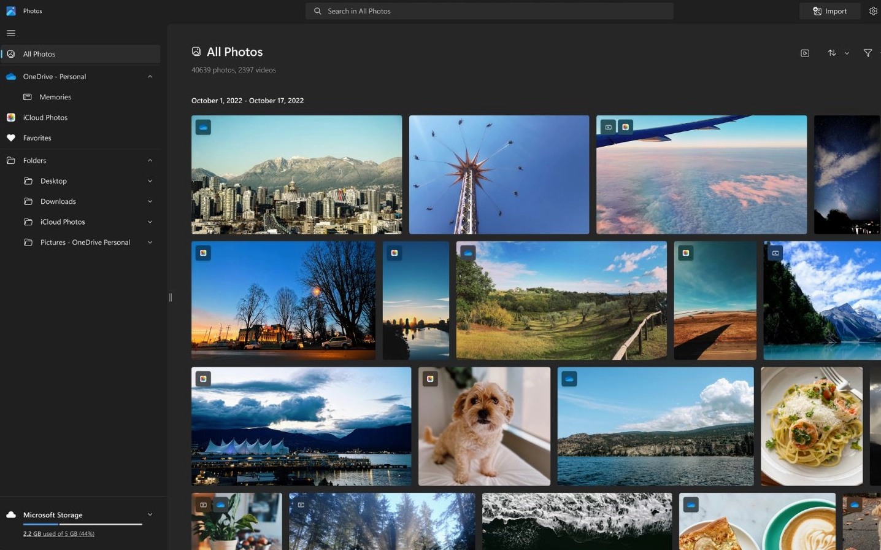Click the Favorites heart icon in sidebar

click(x=11, y=138)
